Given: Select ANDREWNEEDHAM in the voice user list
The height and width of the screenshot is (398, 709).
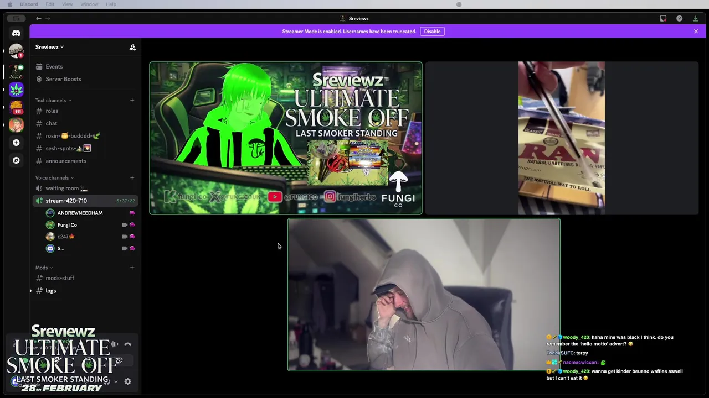Looking at the screenshot, I should (90, 213).
